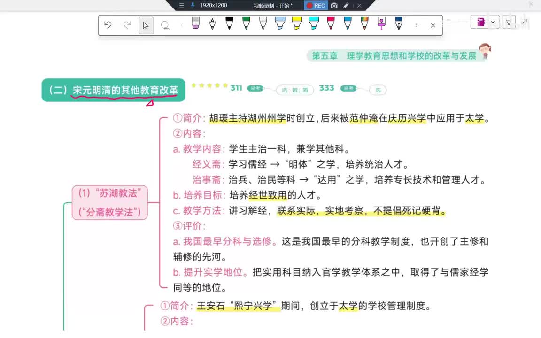The image size is (541, 338).
Task: Click the text 我国最早分科与选修
Action: (227, 241)
